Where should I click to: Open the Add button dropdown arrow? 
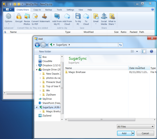coord(133,133)
